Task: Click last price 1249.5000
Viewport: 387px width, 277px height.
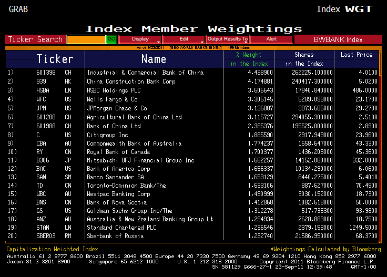Action: tap(363, 228)
